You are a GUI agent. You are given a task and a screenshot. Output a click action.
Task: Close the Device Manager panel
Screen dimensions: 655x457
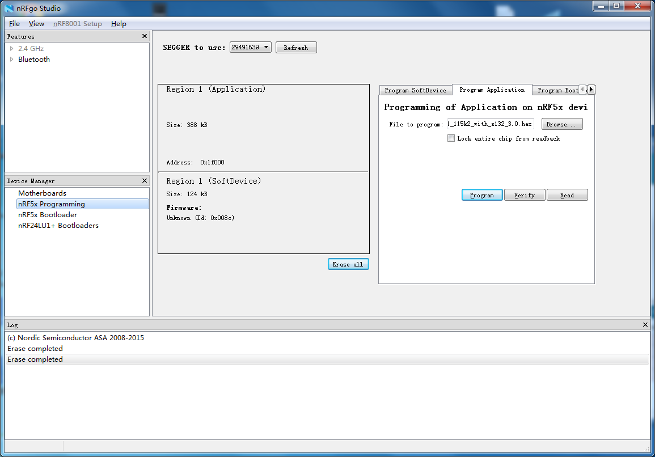[145, 180]
